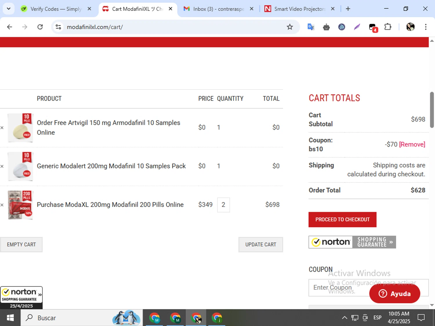Open the Windows Start menu
This screenshot has height=326, width=435.
point(10,318)
